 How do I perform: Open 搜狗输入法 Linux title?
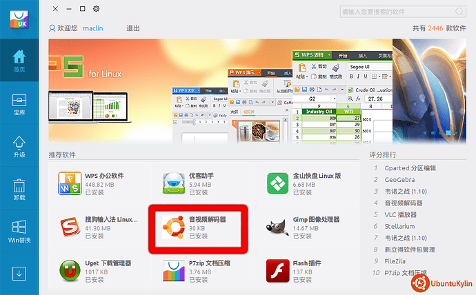(x=111, y=219)
